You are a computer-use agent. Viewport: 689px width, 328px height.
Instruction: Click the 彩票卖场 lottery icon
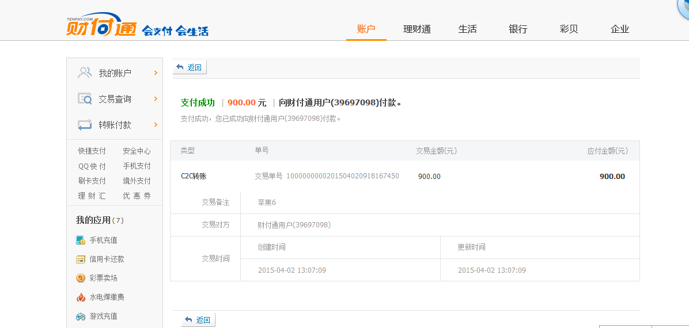(81, 278)
